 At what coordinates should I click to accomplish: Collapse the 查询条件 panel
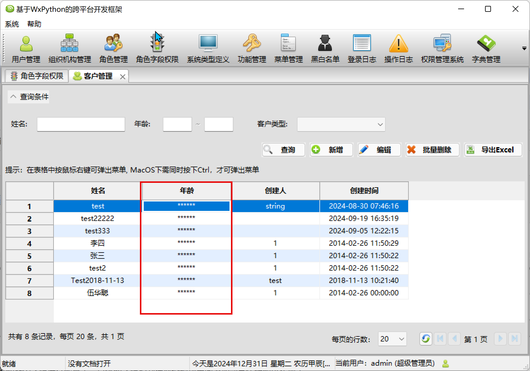point(28,97)
